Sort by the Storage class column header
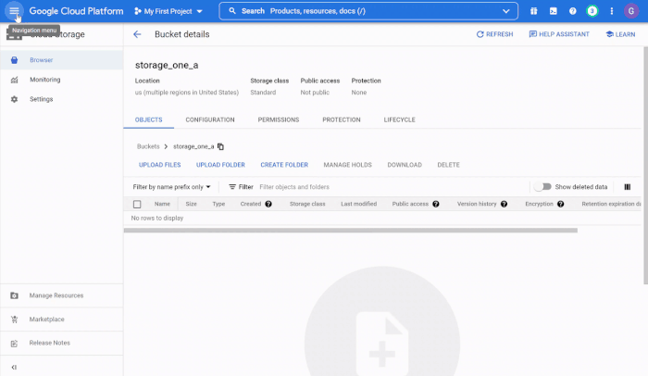648x376 pixels. [307, 204]
